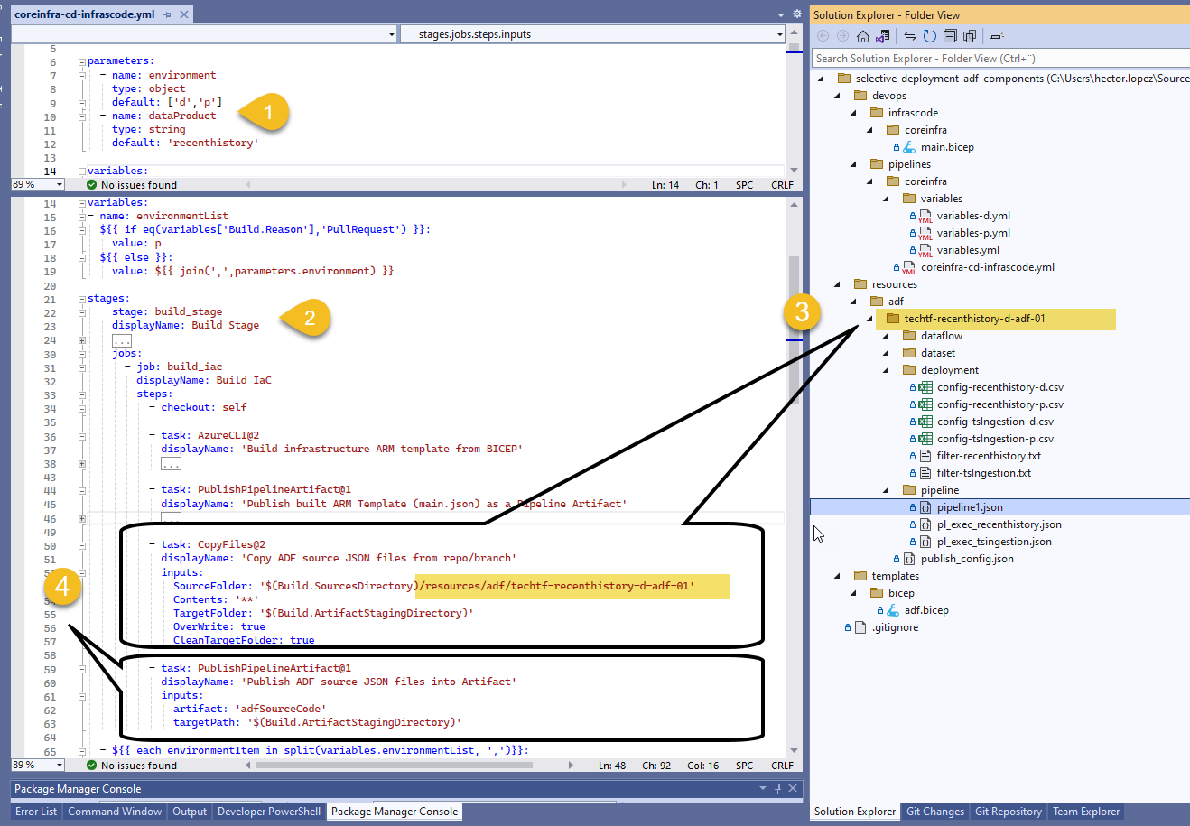Click the Home icon in Solution Explorer toolbar
Viewport: 1190px width, 826px height.
click(x=864, y=36)
